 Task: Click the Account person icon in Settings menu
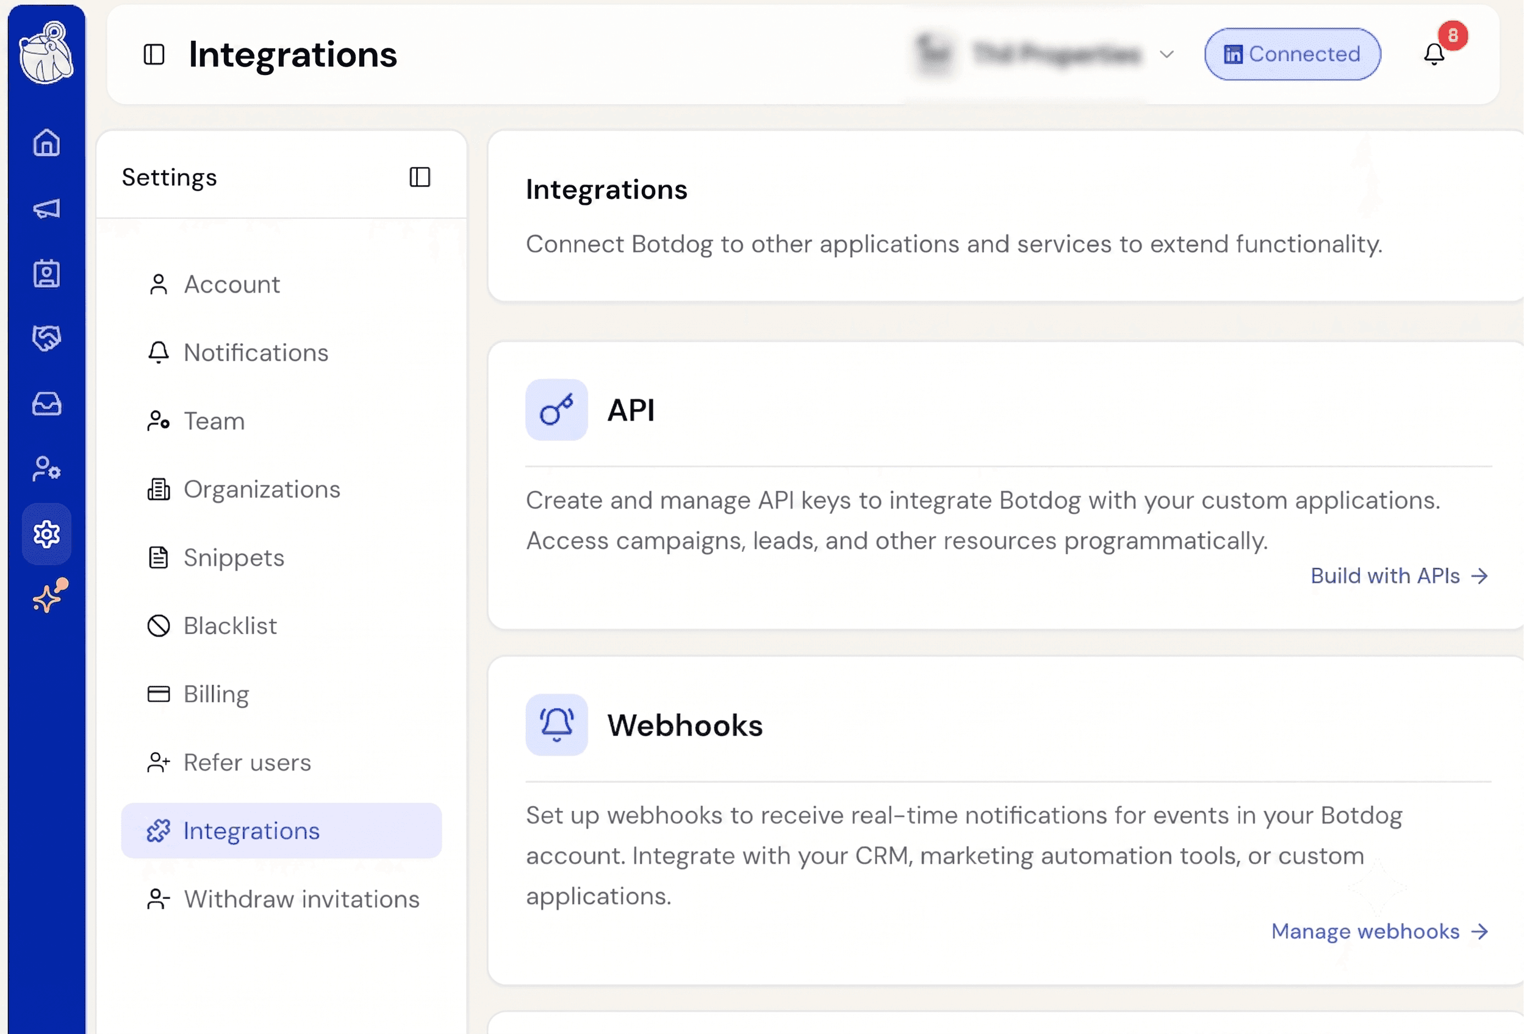[x=159, y=284]
